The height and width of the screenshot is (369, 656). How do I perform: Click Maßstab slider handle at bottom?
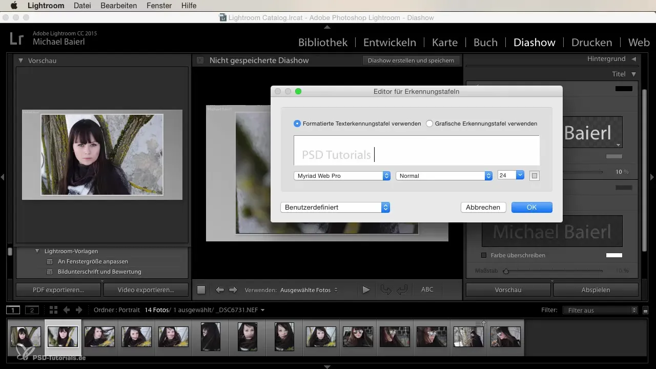pyautogui.click(x=506, y=271)
